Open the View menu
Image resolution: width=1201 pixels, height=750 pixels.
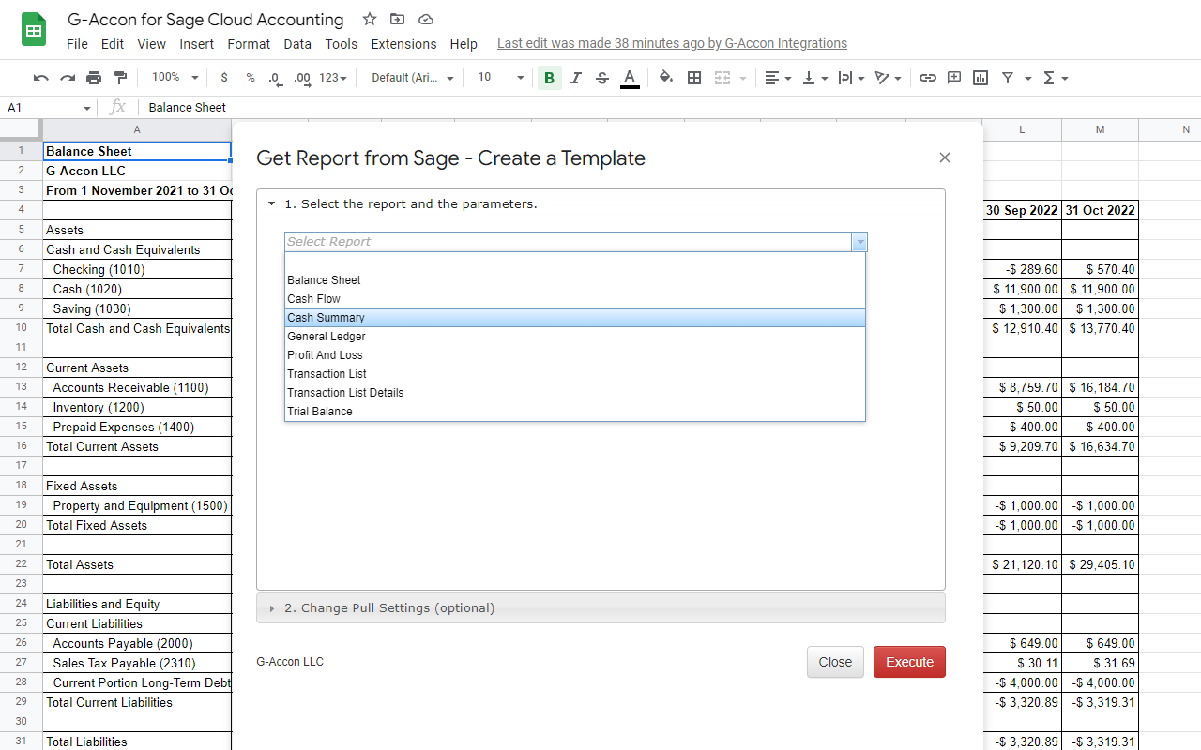(151, 44)
